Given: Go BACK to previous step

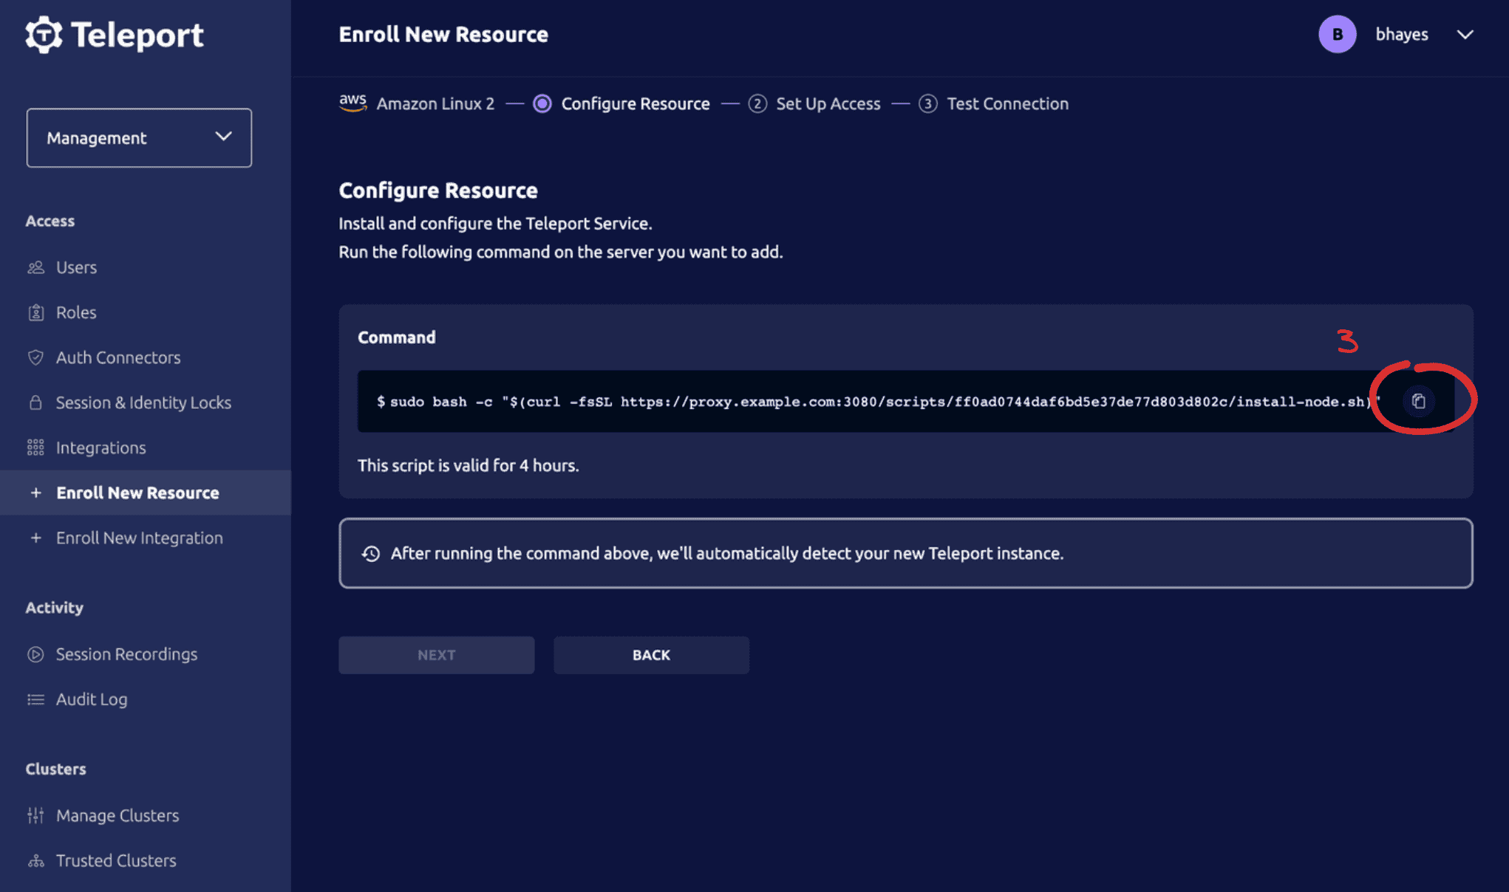Looking at the screenshot, I should 651,655.
